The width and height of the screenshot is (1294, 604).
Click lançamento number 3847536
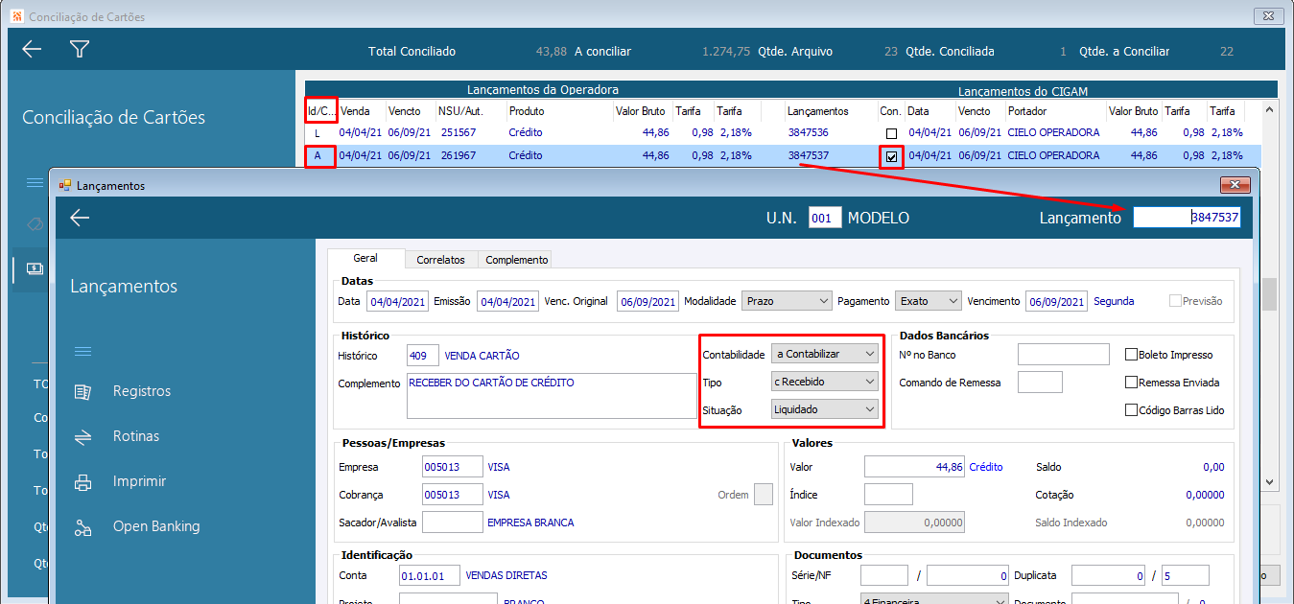click(x=809, y=133)
